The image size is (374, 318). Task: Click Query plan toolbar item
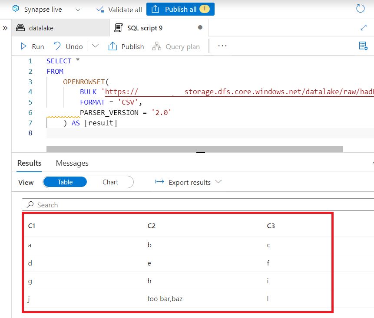click(176, 46)
